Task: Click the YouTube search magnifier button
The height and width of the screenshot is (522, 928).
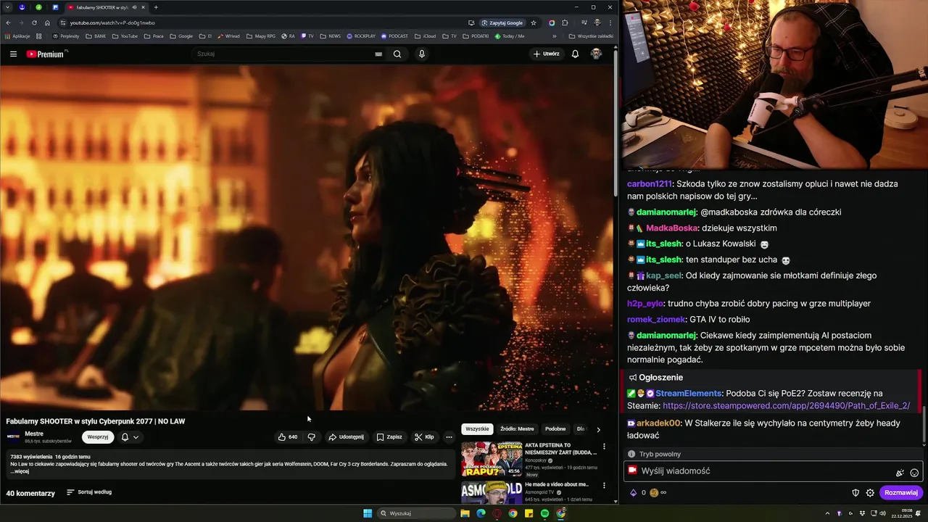Action: pos(397,54)
